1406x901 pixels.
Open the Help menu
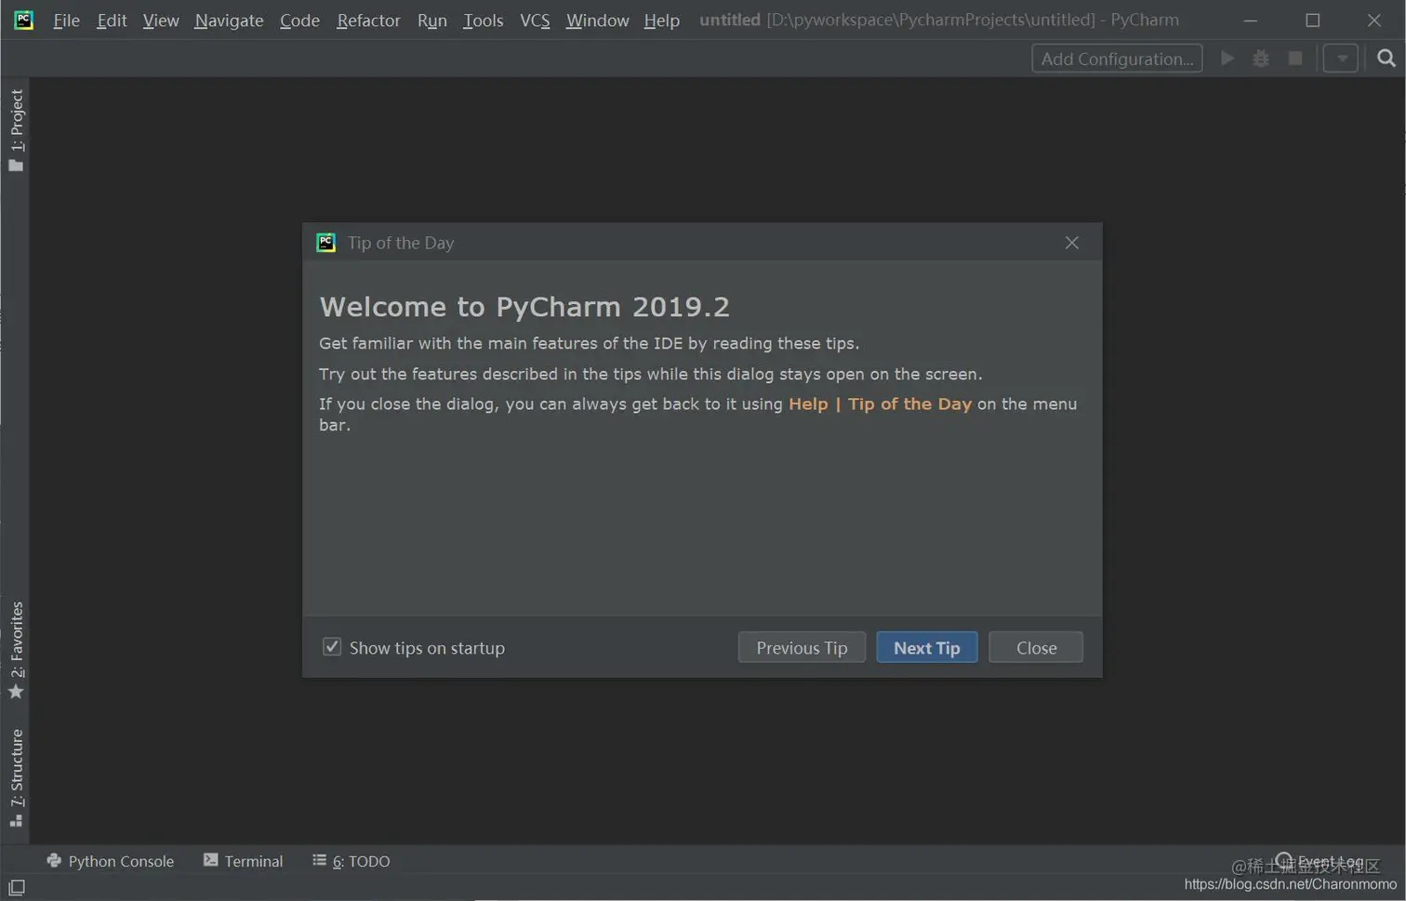coord(661,20)
